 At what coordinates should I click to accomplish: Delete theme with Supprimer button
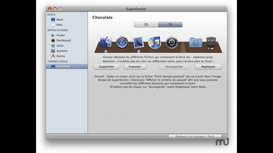(107, 67)
